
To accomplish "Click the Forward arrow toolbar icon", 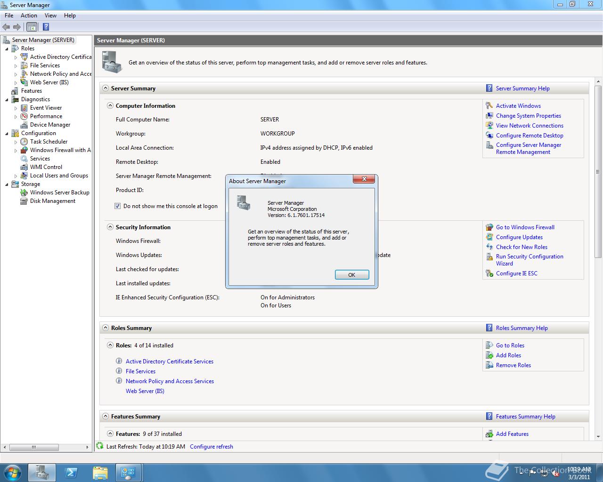I will (17, 27).
